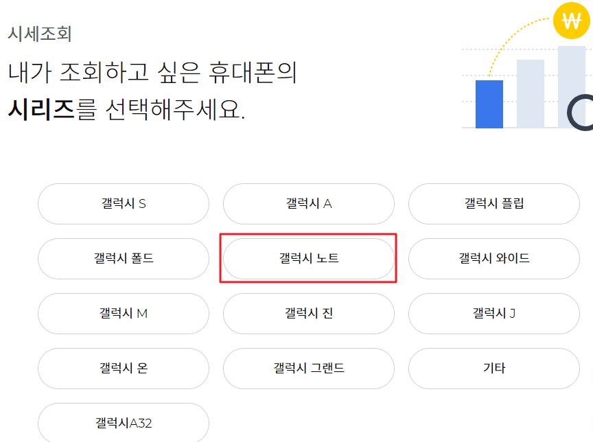Select the 갤럭시 와이드 option
Viewport: 593px width, 442px height.
pyautogui.click(x=493, y=259)
